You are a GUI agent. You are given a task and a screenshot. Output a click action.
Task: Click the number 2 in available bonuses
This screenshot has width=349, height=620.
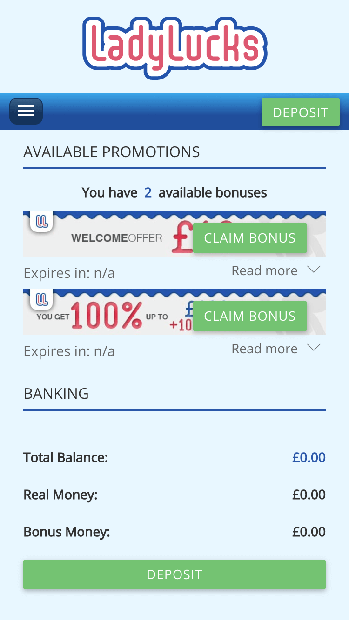click(148, 192)
